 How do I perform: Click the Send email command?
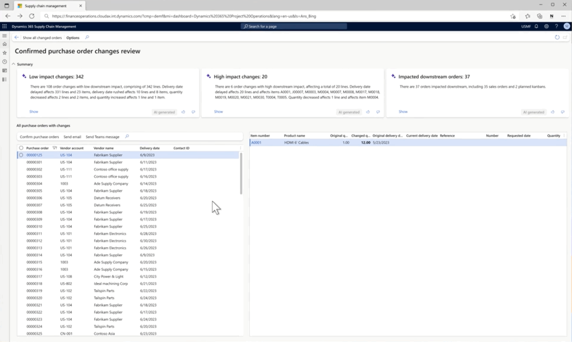tap(72, 137)
